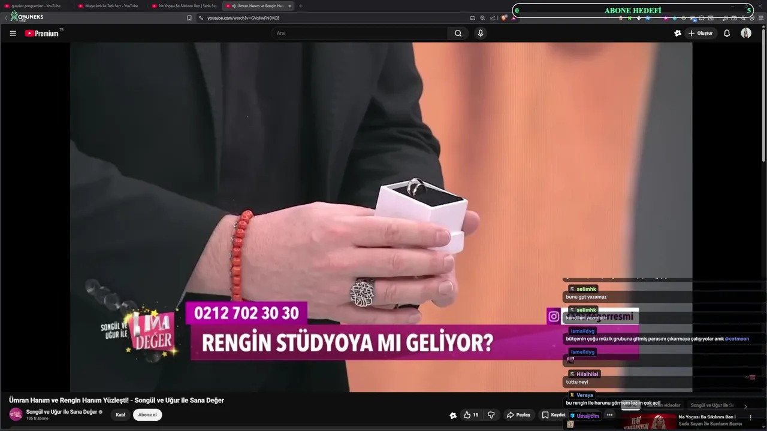Screen dimensions: 767x431
Task: Click the channel avatar below video
Action: [16, 414]
